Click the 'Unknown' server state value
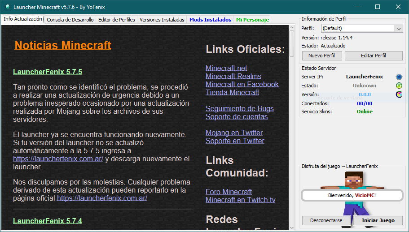 point(365,86)
